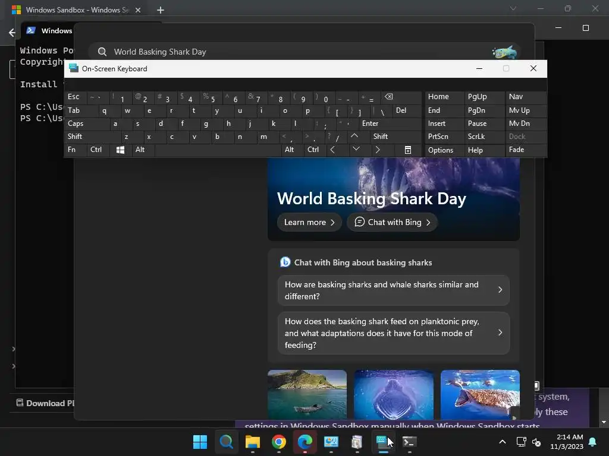Click Options key on the keyboard
This screenshot has width=609, height=456.
click(444, 150)
